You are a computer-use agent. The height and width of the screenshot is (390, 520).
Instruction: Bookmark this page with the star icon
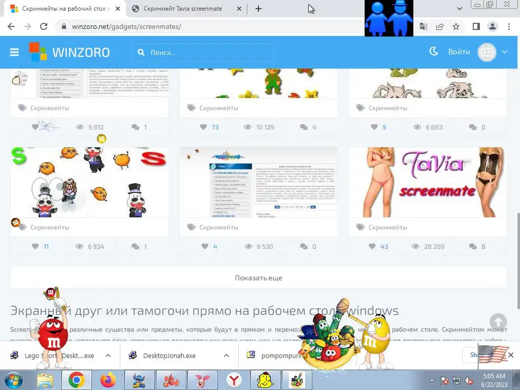click(x=456, y=26)
